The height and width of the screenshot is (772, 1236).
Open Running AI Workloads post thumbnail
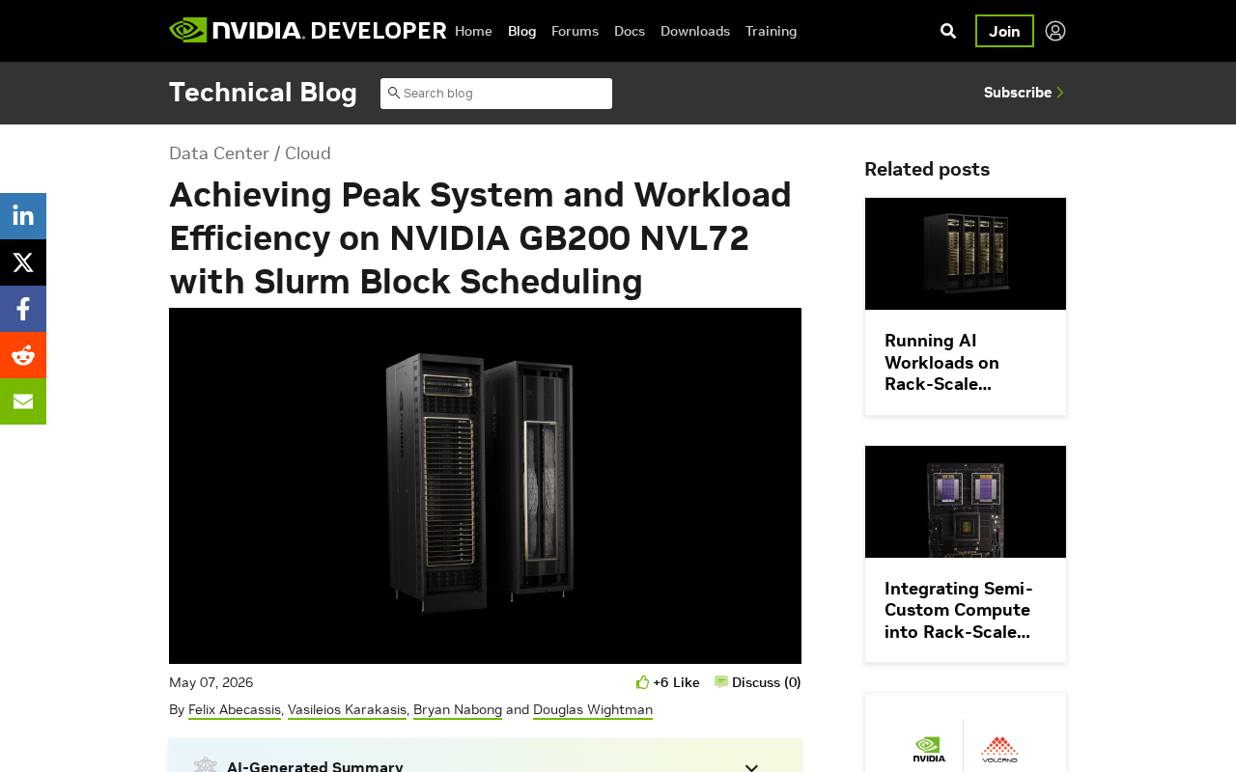coord(966,254)
